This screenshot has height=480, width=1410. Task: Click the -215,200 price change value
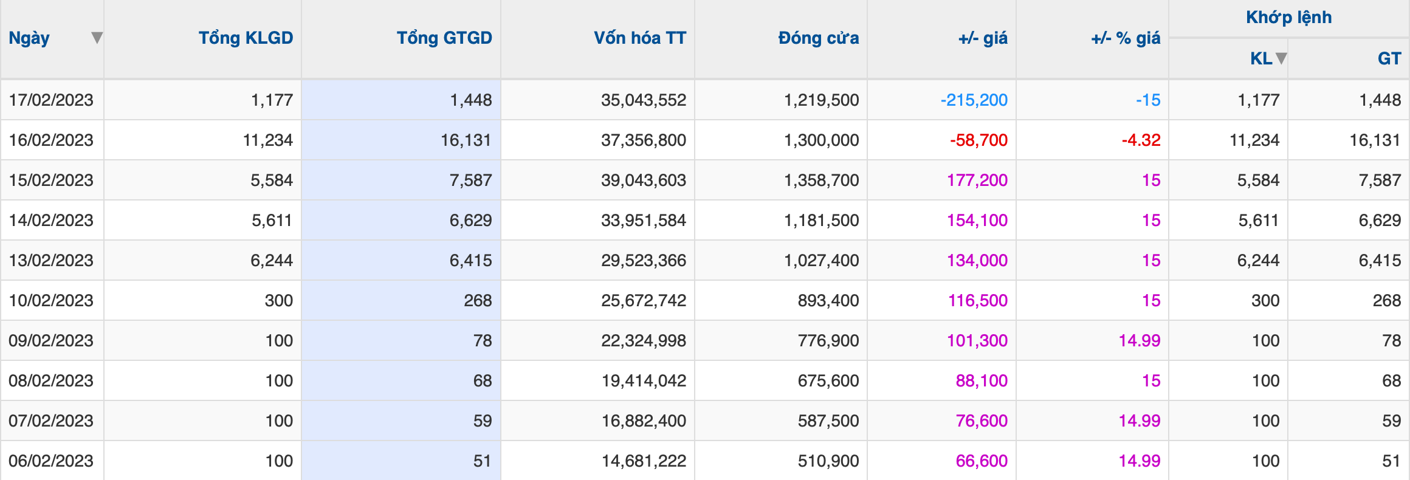[x=974, y=100]
